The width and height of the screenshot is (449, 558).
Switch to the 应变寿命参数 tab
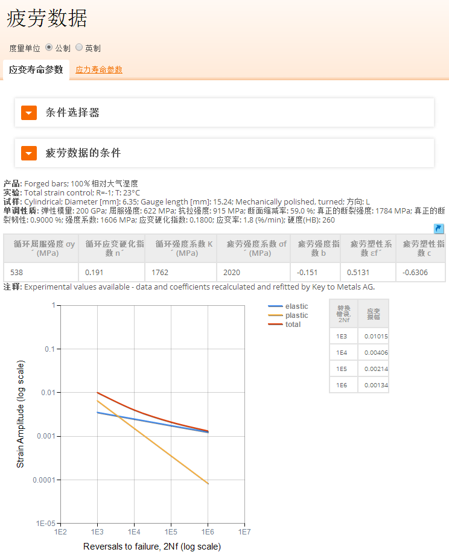pyautogui.click(x=36, y=70)
